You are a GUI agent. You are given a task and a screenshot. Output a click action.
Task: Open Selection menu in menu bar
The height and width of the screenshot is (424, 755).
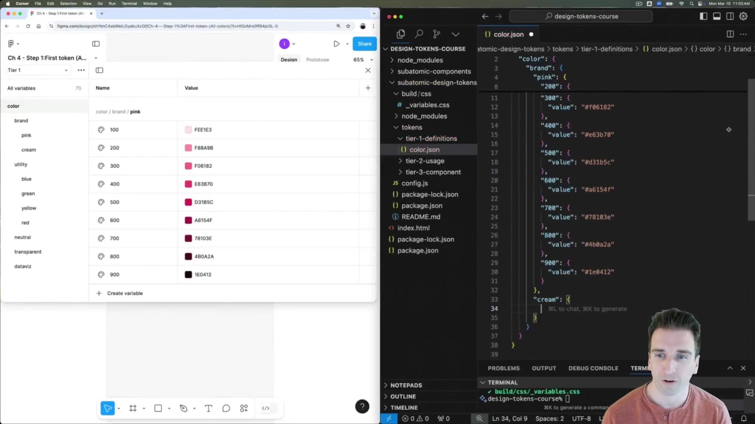pyautogui.click(x=68, y=4)
